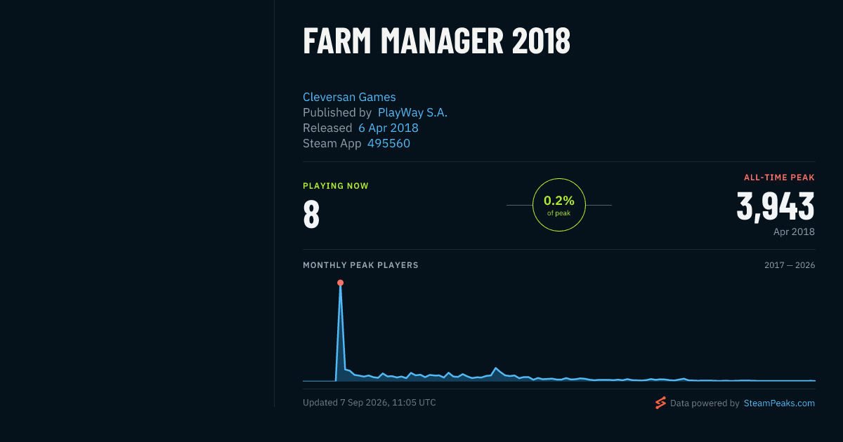The width and height of the screenshot is (843, 442).
Task: Open the Cleversan Games developer link
Action: click(349, 97)
